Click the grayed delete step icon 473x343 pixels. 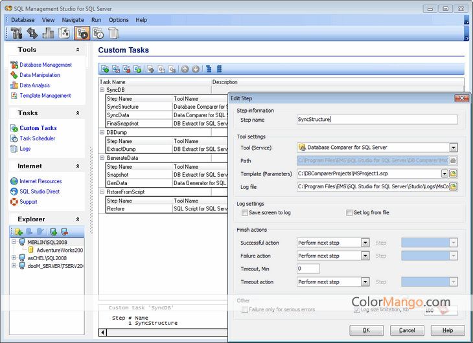[172, 69]
